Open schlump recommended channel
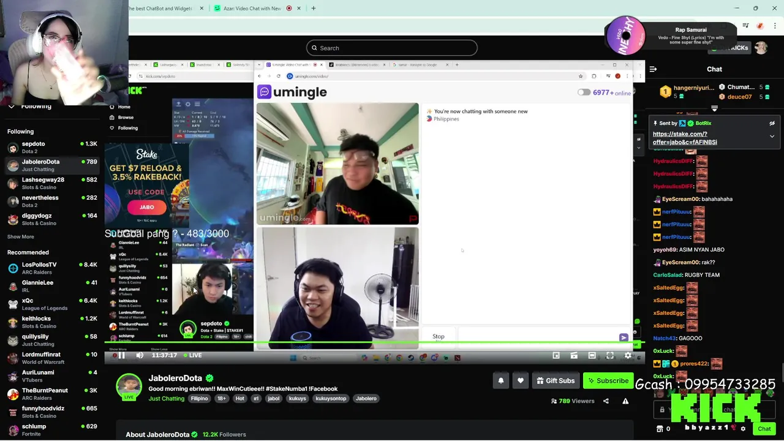 [52, 429]
